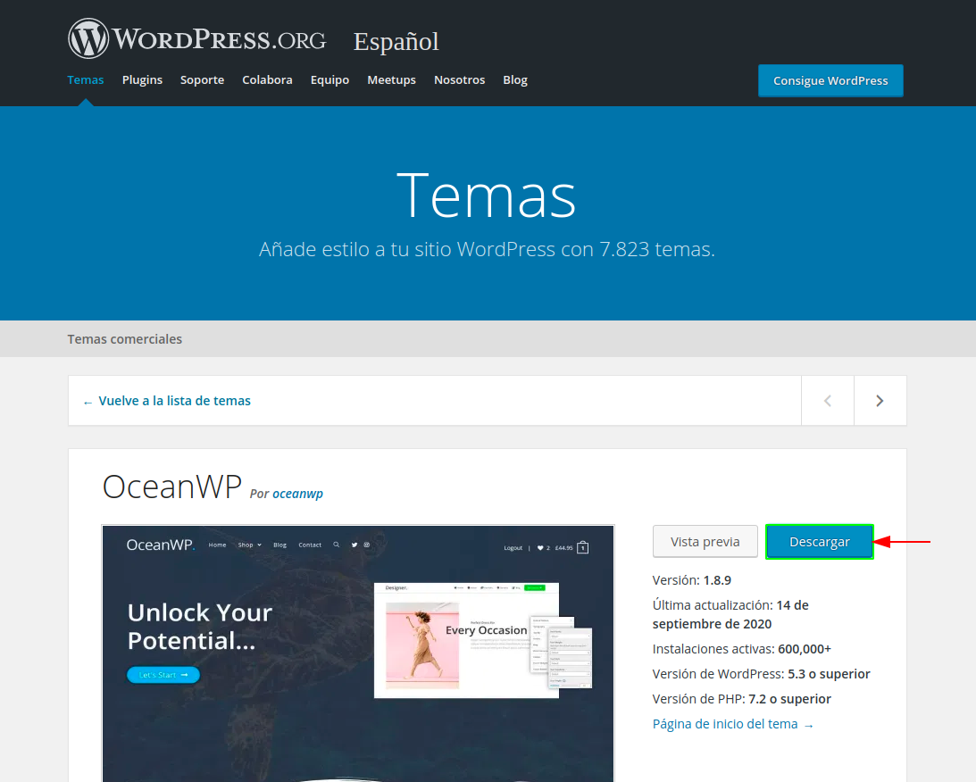Image resolution: width=976 pixels, height=782 pixels.
Task: Go to the previous theme arrow
Action: [827, 401]
